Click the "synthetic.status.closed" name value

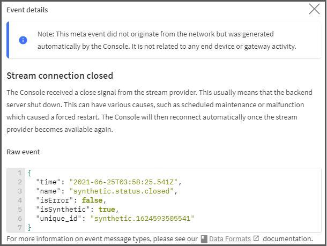click(x=121, y=191)
